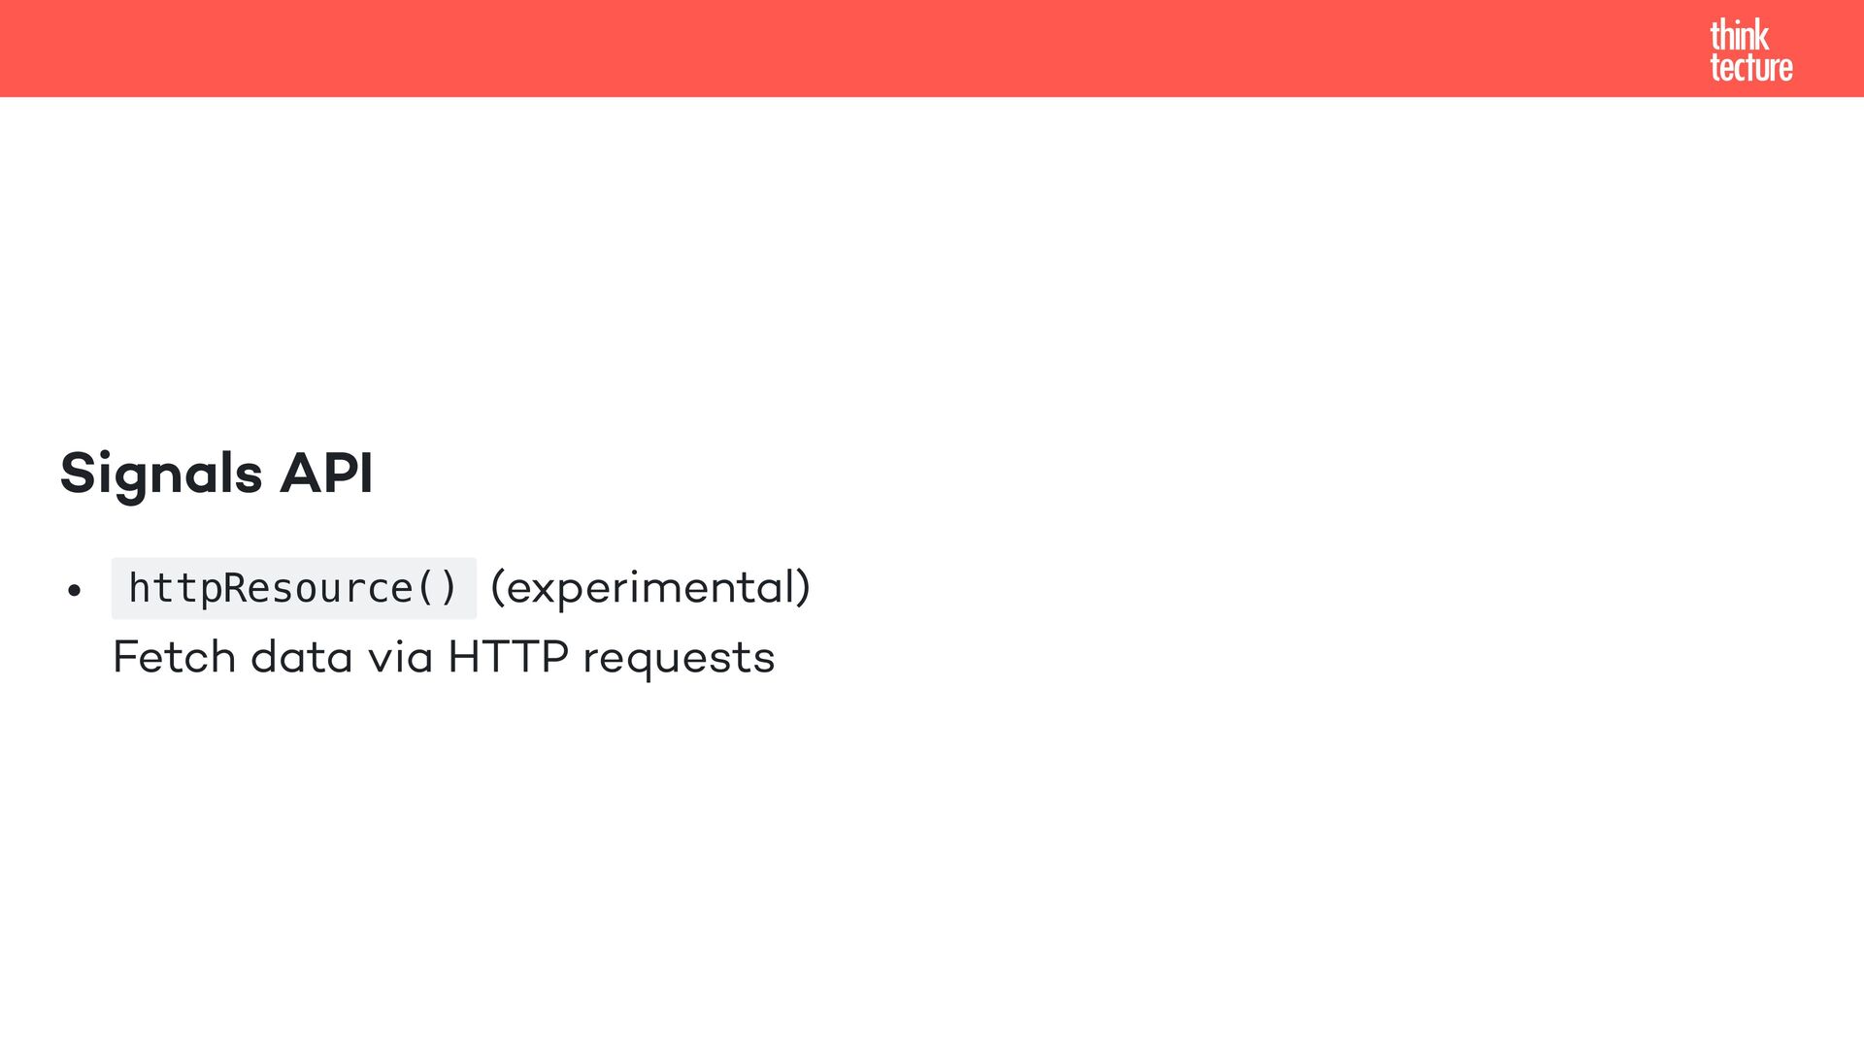This screenshot has width=1864, height=1048.
Task: Click the word "Fetch"
Action: pyautogui.click(x=175, y=657)
